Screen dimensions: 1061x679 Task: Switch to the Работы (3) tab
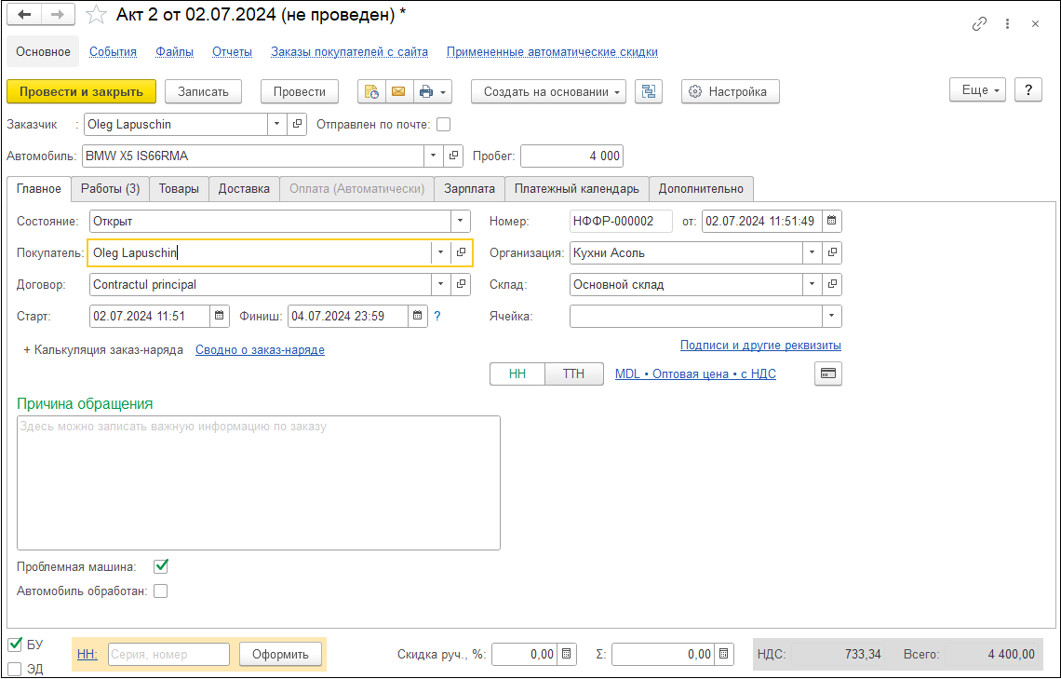pyautogui.click(x=110, y=188)
